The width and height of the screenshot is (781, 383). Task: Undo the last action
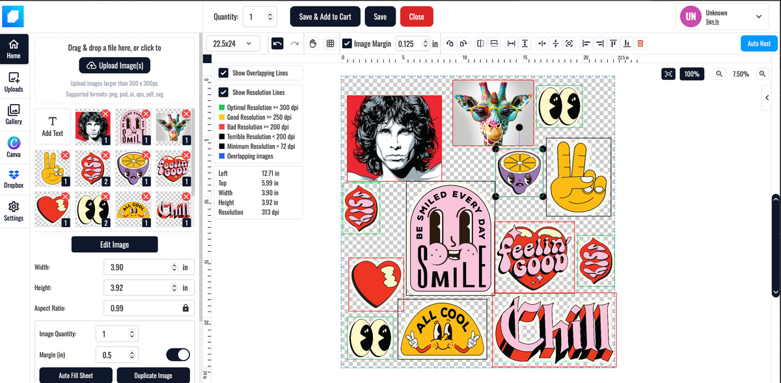tap(278, 44)
